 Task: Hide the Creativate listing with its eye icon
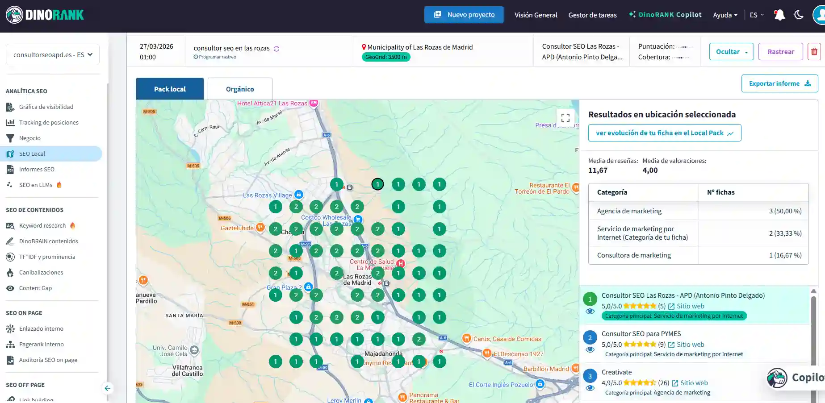590,388
